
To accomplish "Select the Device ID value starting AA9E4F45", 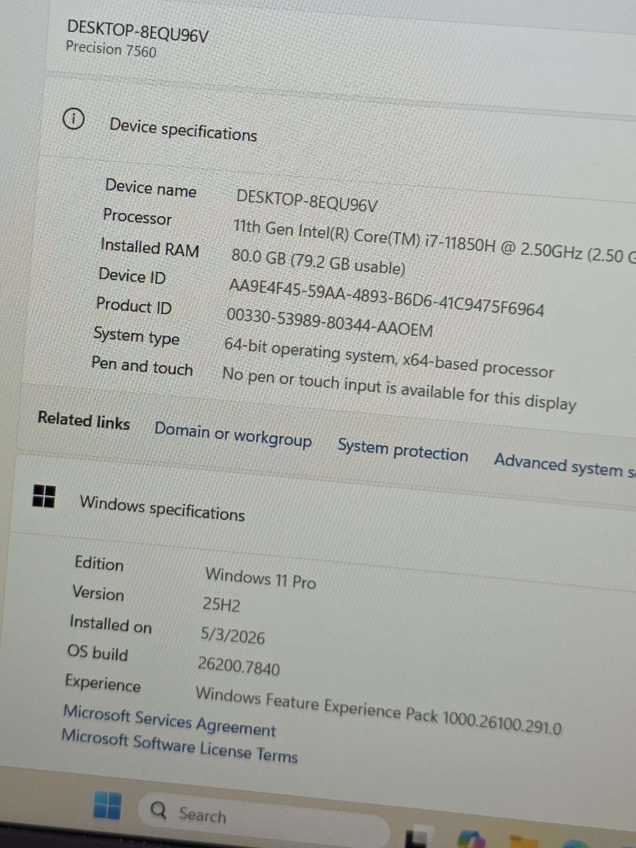I will point(386,297).
